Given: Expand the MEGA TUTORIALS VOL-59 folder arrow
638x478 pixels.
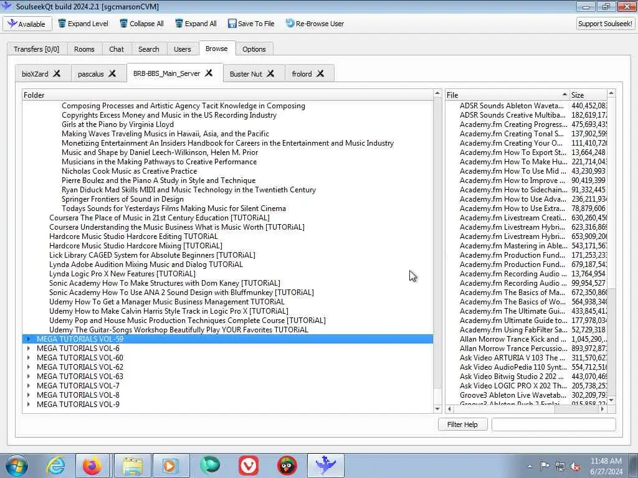Looking at the screenshot, I should [x=29, y=339].
